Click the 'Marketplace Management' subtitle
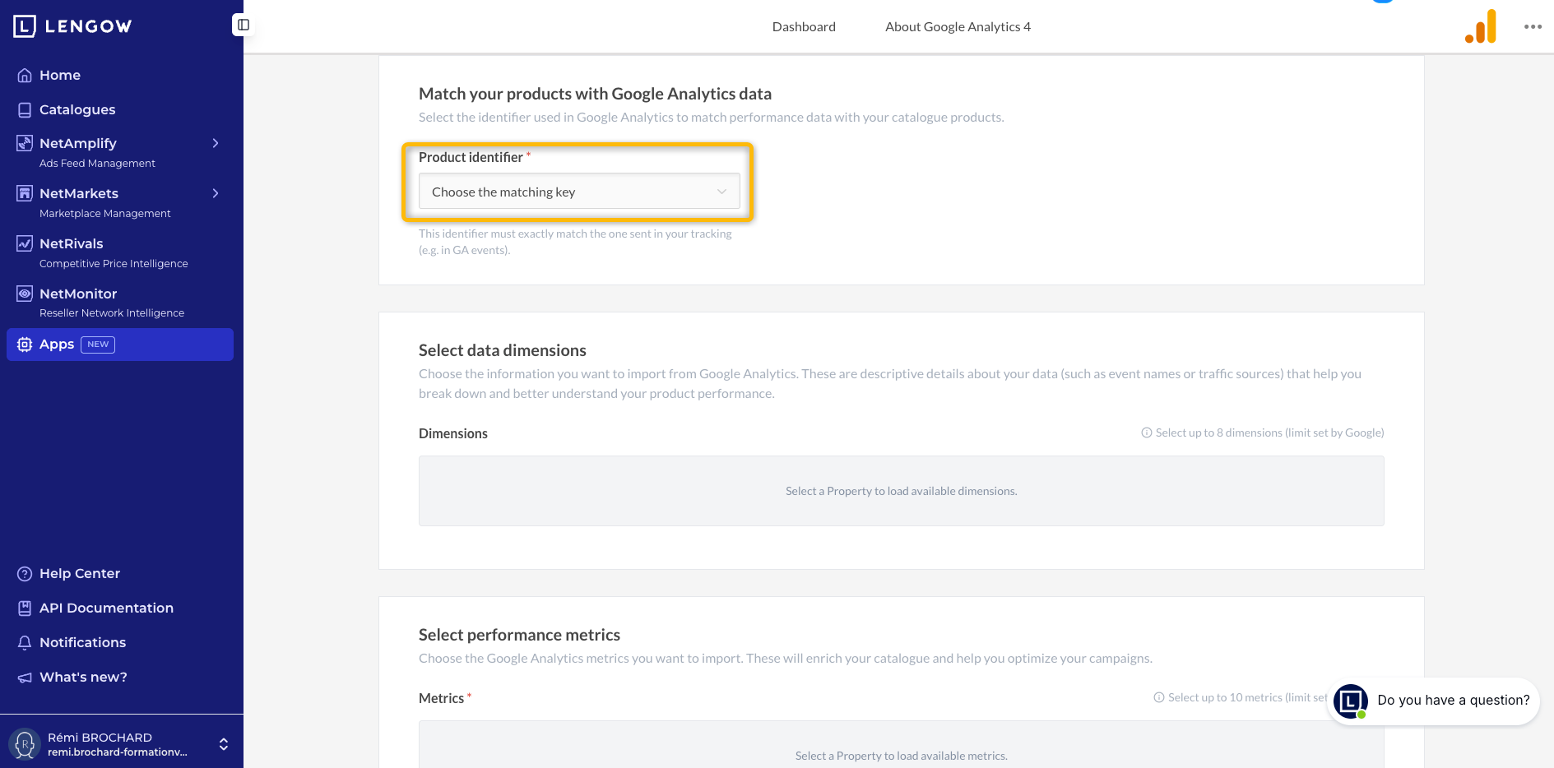Viewport: 1554px width, 768px height. click(105, 214)
